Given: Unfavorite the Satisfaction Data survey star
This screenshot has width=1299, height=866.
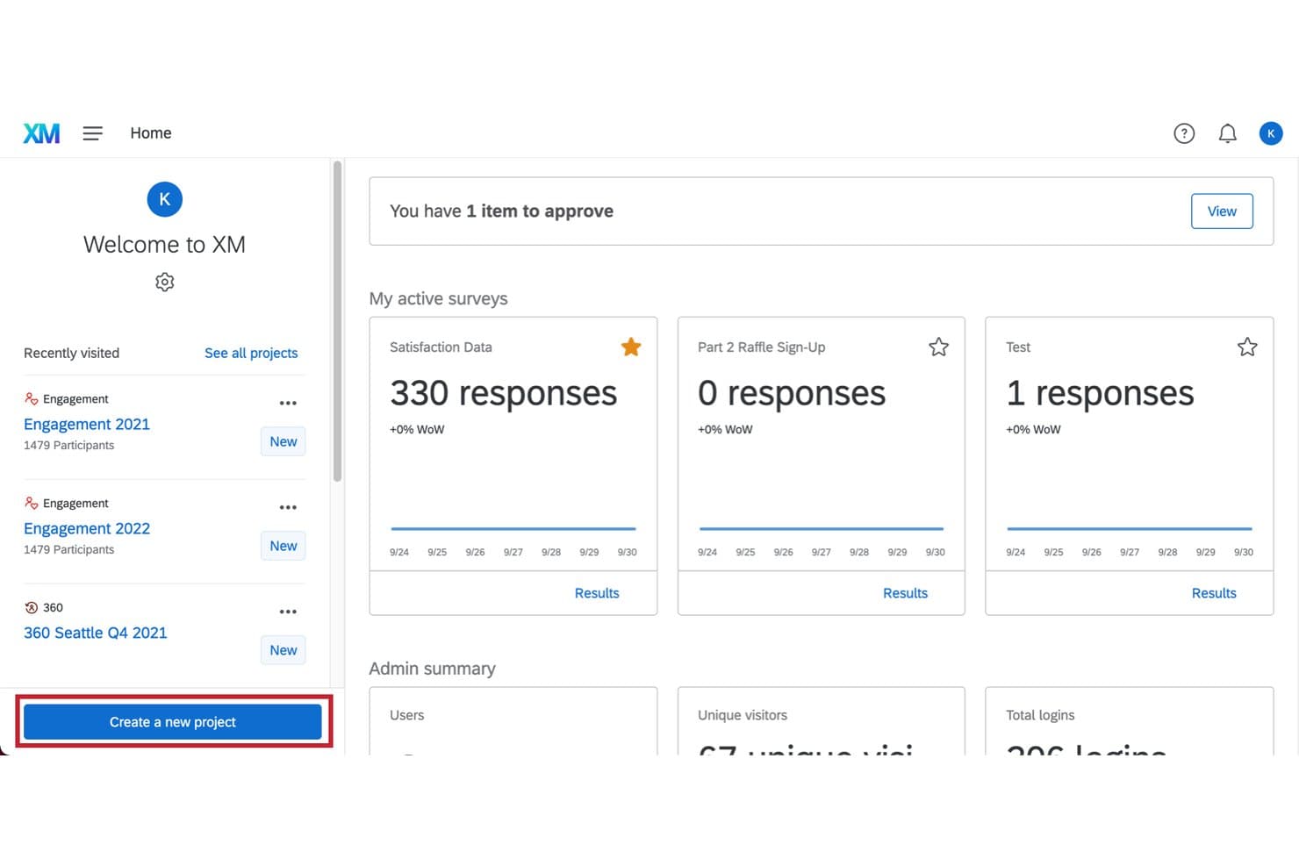Looking at the screenshot, I should pos(630,347).
